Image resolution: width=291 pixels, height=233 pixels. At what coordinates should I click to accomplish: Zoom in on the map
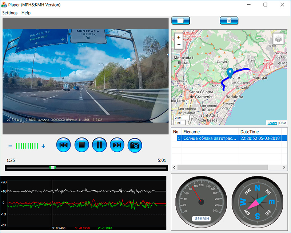[179, 37]
